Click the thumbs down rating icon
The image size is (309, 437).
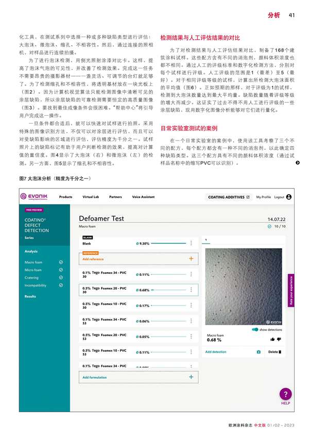(279, 339)
